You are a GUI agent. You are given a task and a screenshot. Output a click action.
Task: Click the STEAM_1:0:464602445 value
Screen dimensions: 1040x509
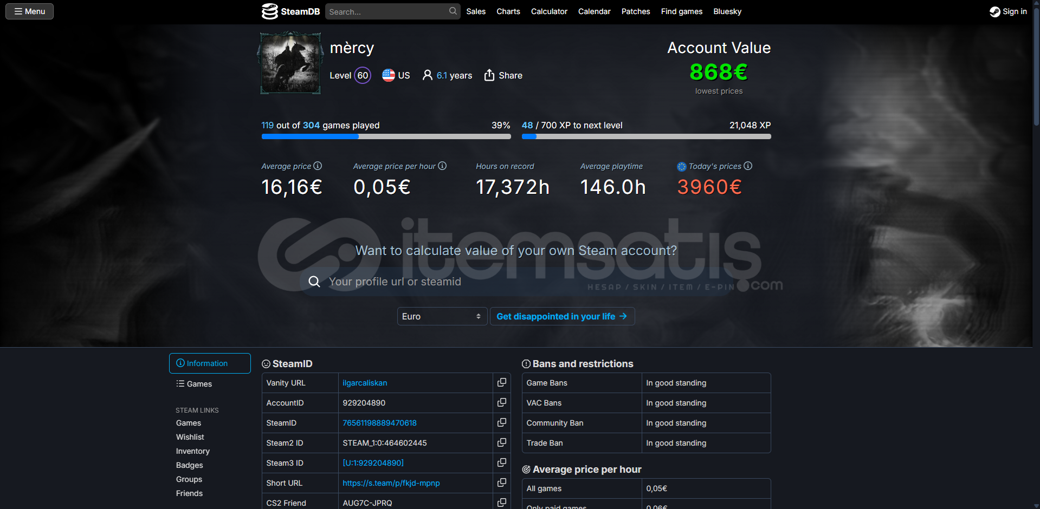[385, 443]
